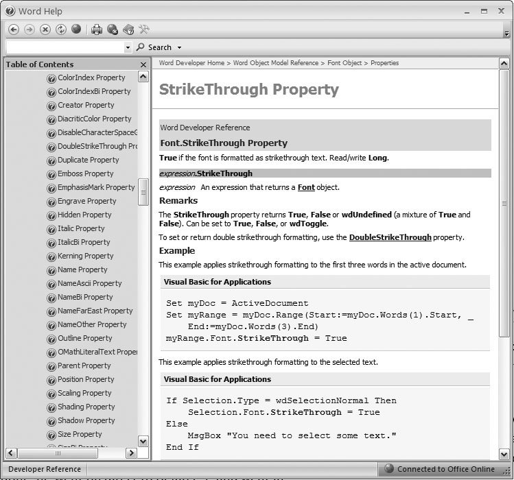The width and height of the screenshot is (514, 480).
Task: Click the help content scroll up arrow
Action: point(504,64)
